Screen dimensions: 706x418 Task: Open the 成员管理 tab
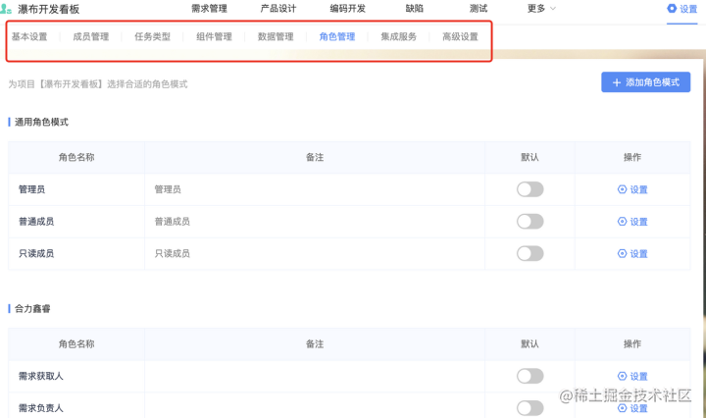(91, 37)
